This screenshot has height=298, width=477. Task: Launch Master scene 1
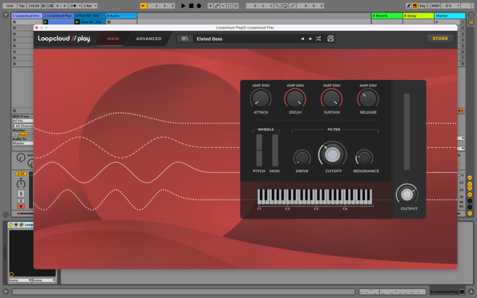(437, 22)
